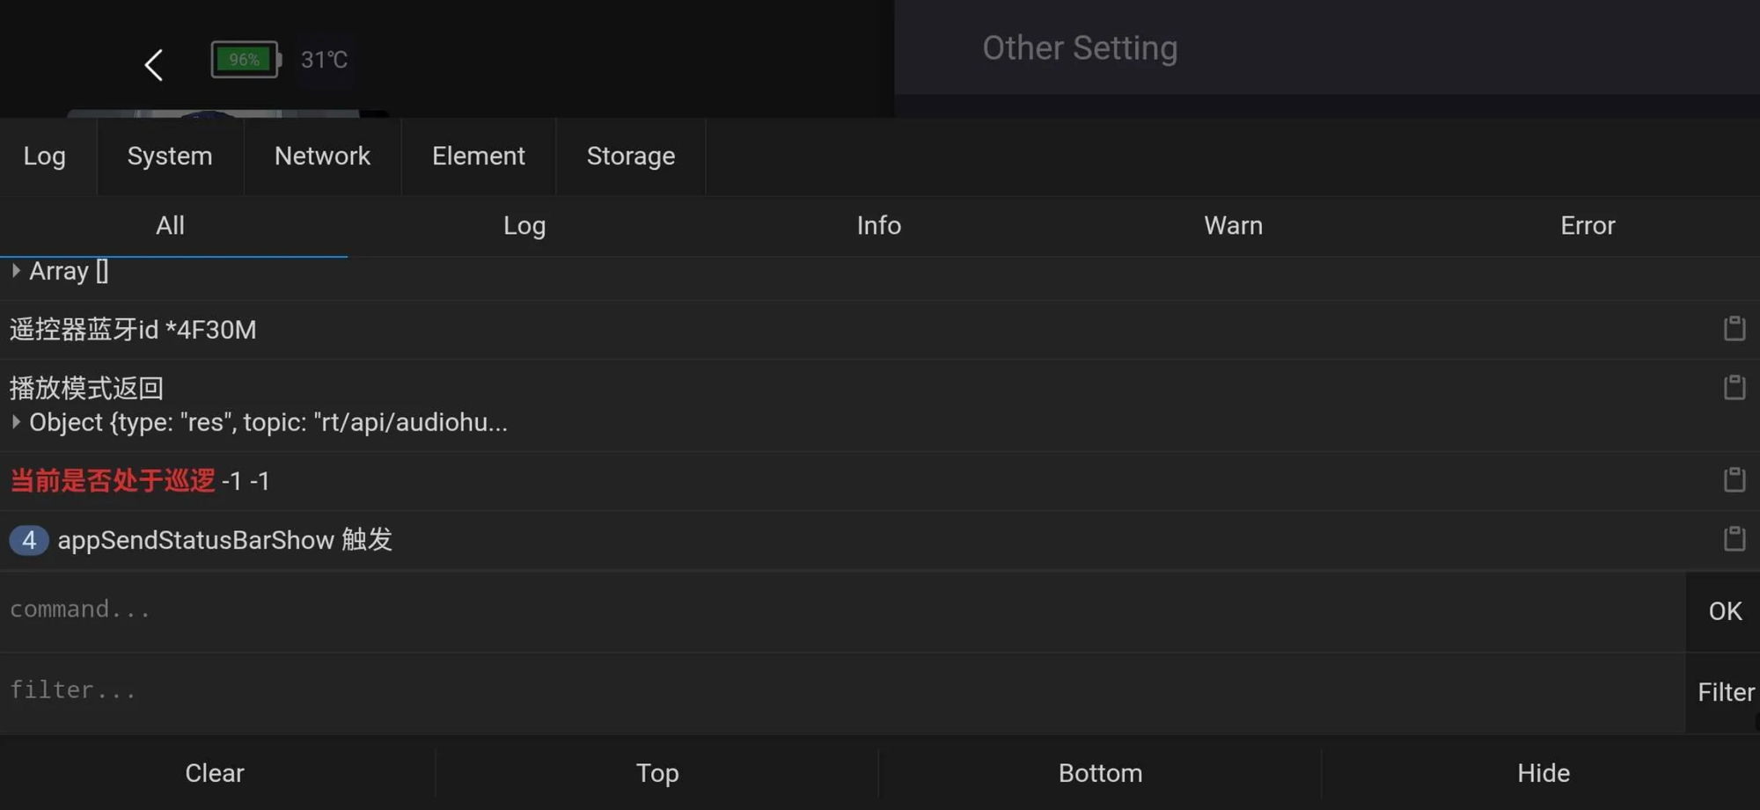Open the System tab
This screenshot has height=810, width=1760.
tap(170, 157)
